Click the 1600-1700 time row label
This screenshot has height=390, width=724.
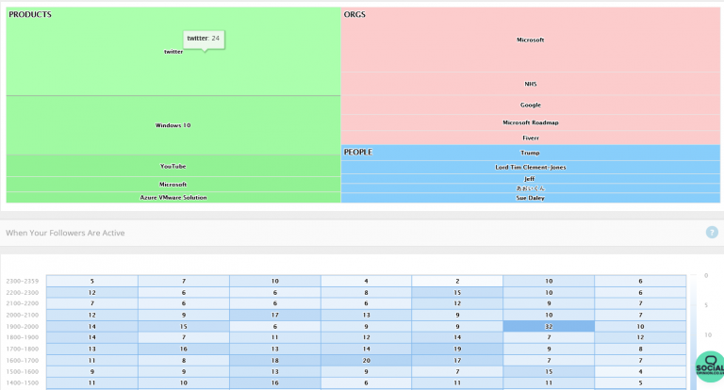click(23, 361)
